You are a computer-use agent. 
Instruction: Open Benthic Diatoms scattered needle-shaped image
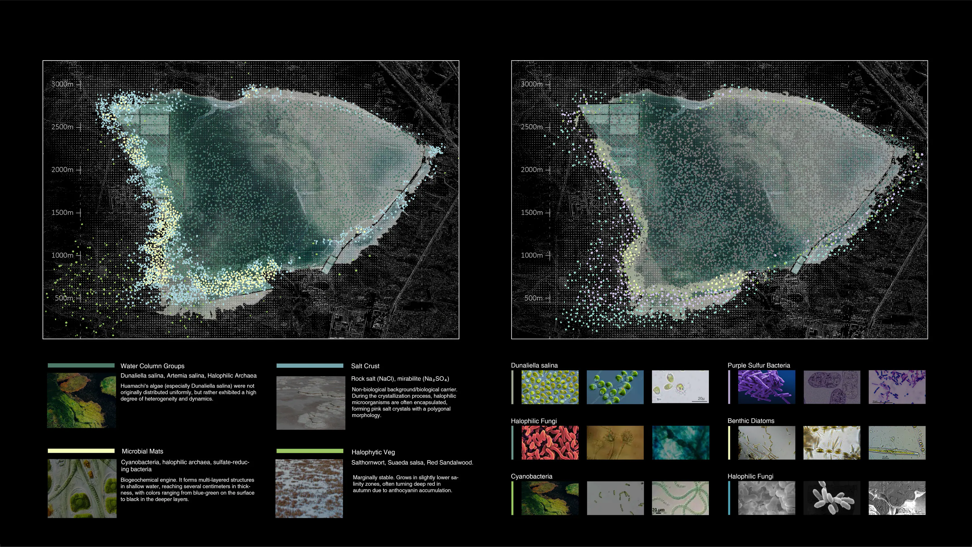click(x=766, y=443)
